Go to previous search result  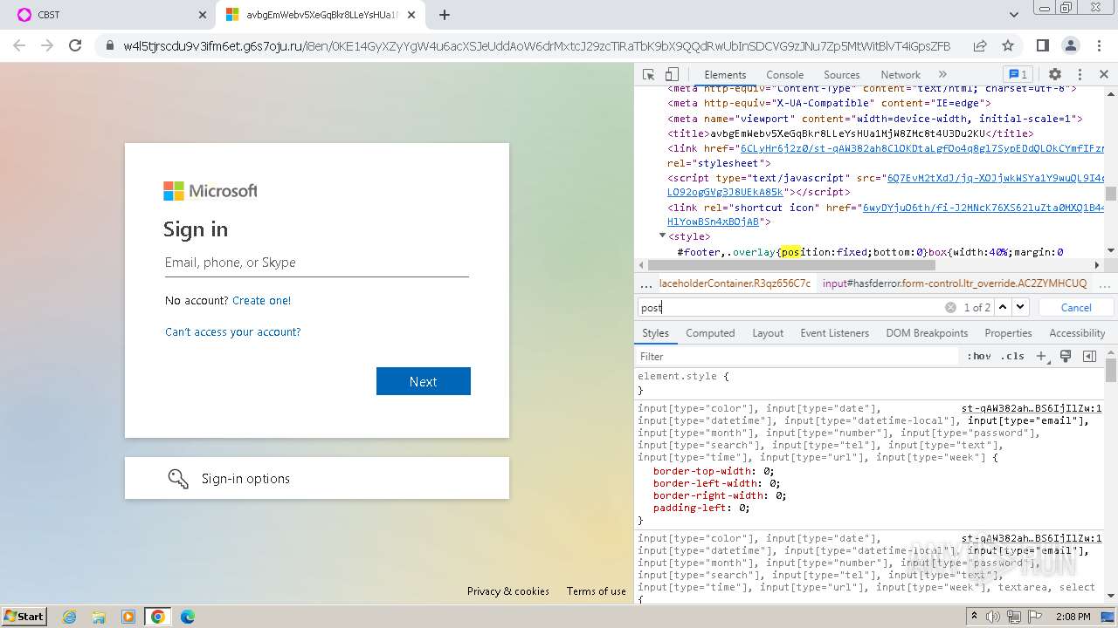coord(1003,307)
